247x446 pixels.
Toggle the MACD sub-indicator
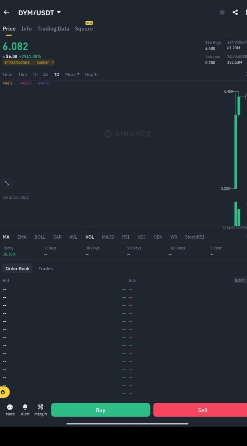pos(108,237)
